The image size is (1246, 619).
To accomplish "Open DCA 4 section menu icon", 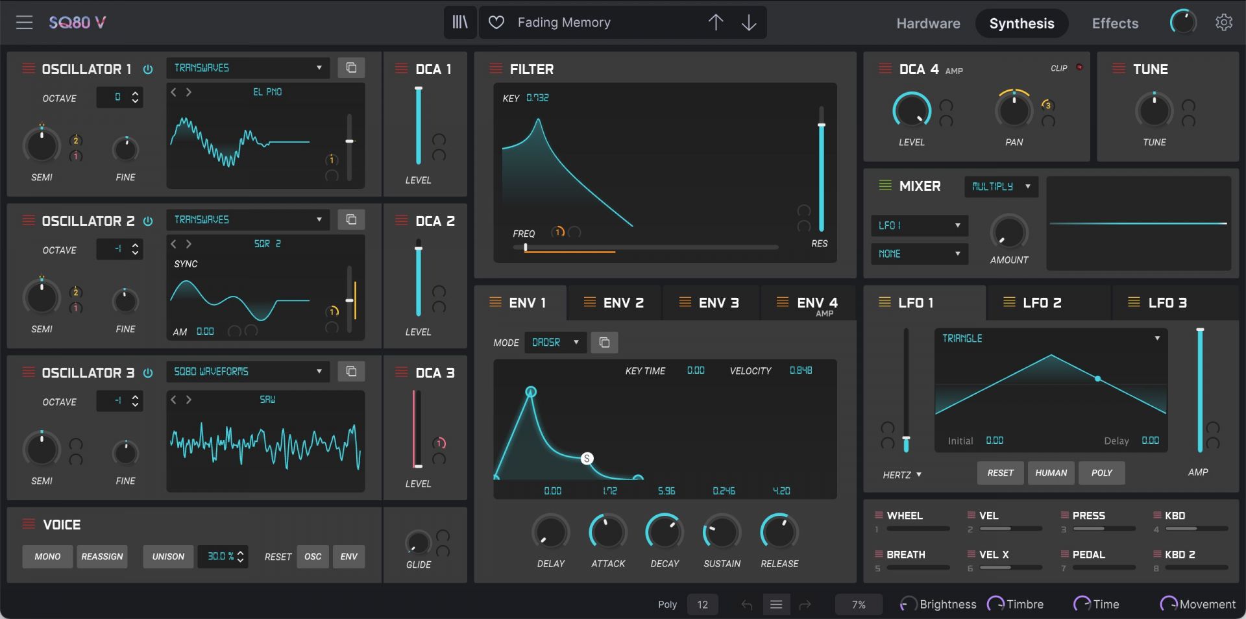I will (885, 69).
